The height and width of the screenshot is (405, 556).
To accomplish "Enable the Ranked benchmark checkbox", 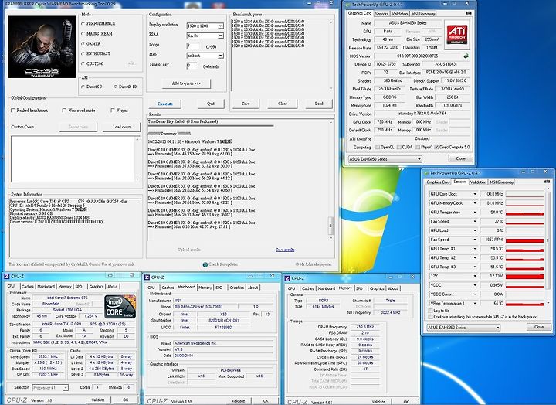I will coord(13,111).
